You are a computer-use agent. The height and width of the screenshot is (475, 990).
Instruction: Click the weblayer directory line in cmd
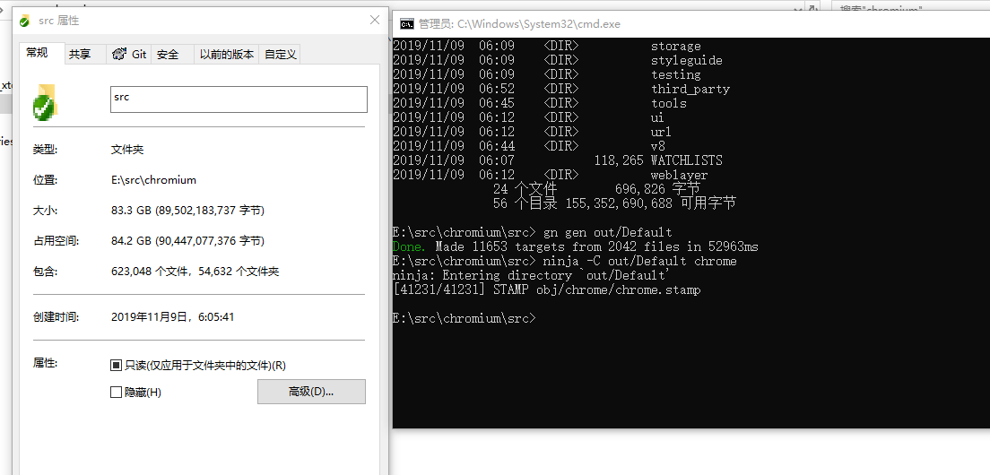click(x=550, y=176)
